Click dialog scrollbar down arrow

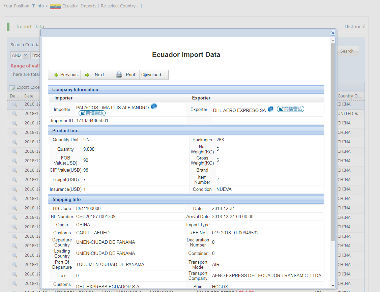pos(333,286)
